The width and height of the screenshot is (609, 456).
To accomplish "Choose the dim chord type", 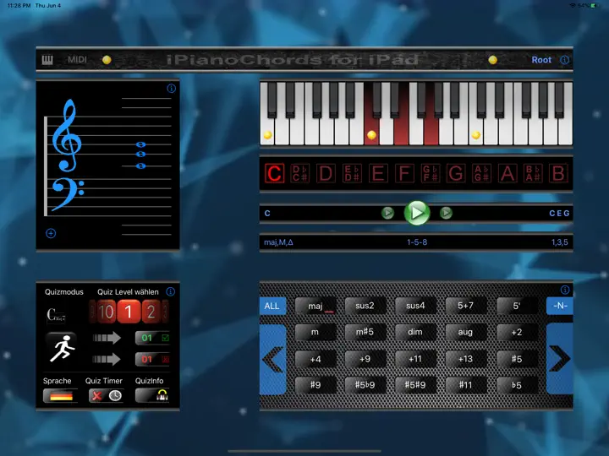I will [415, 333].
